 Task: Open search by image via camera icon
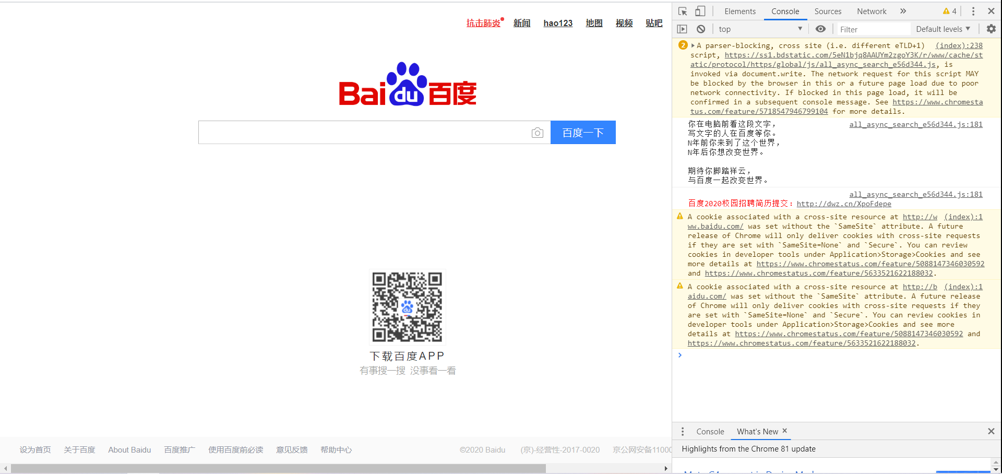pos(538,133)
